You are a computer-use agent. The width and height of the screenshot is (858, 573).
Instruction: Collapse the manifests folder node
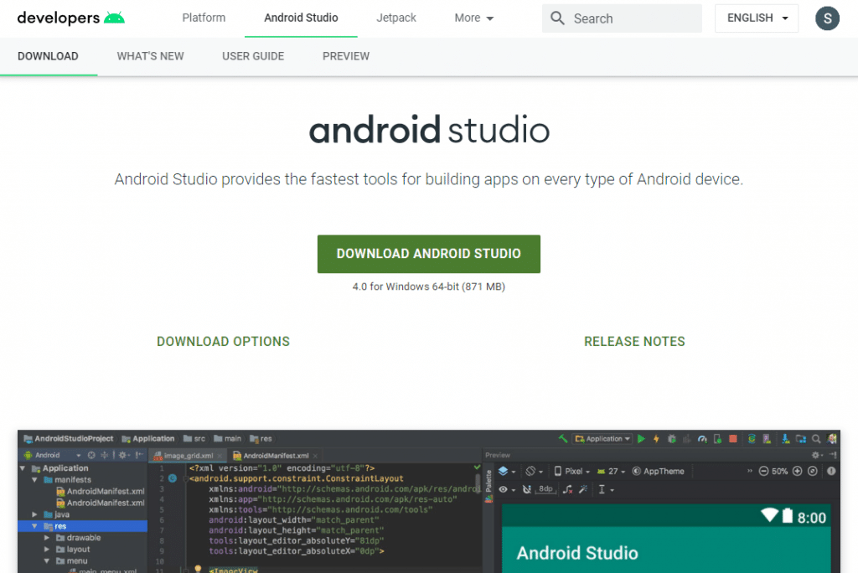(34, 480)
